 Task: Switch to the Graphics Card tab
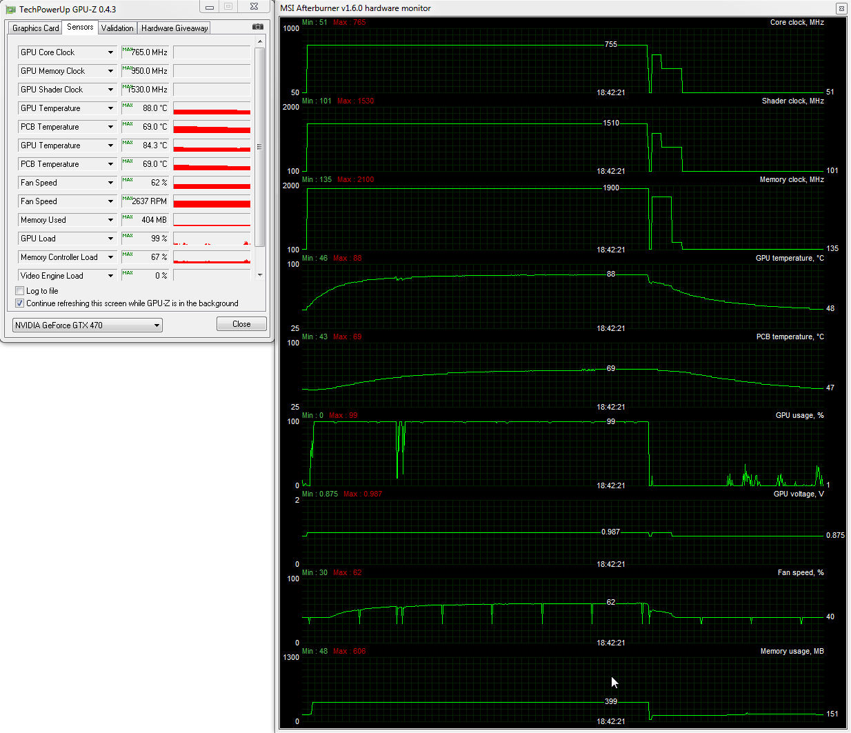coord(35,28)
